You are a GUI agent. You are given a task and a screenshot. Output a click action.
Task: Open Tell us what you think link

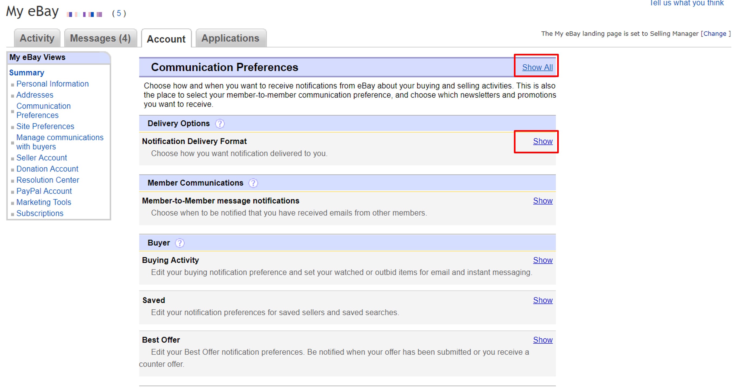pyautogui.click(x=686, y=3)
